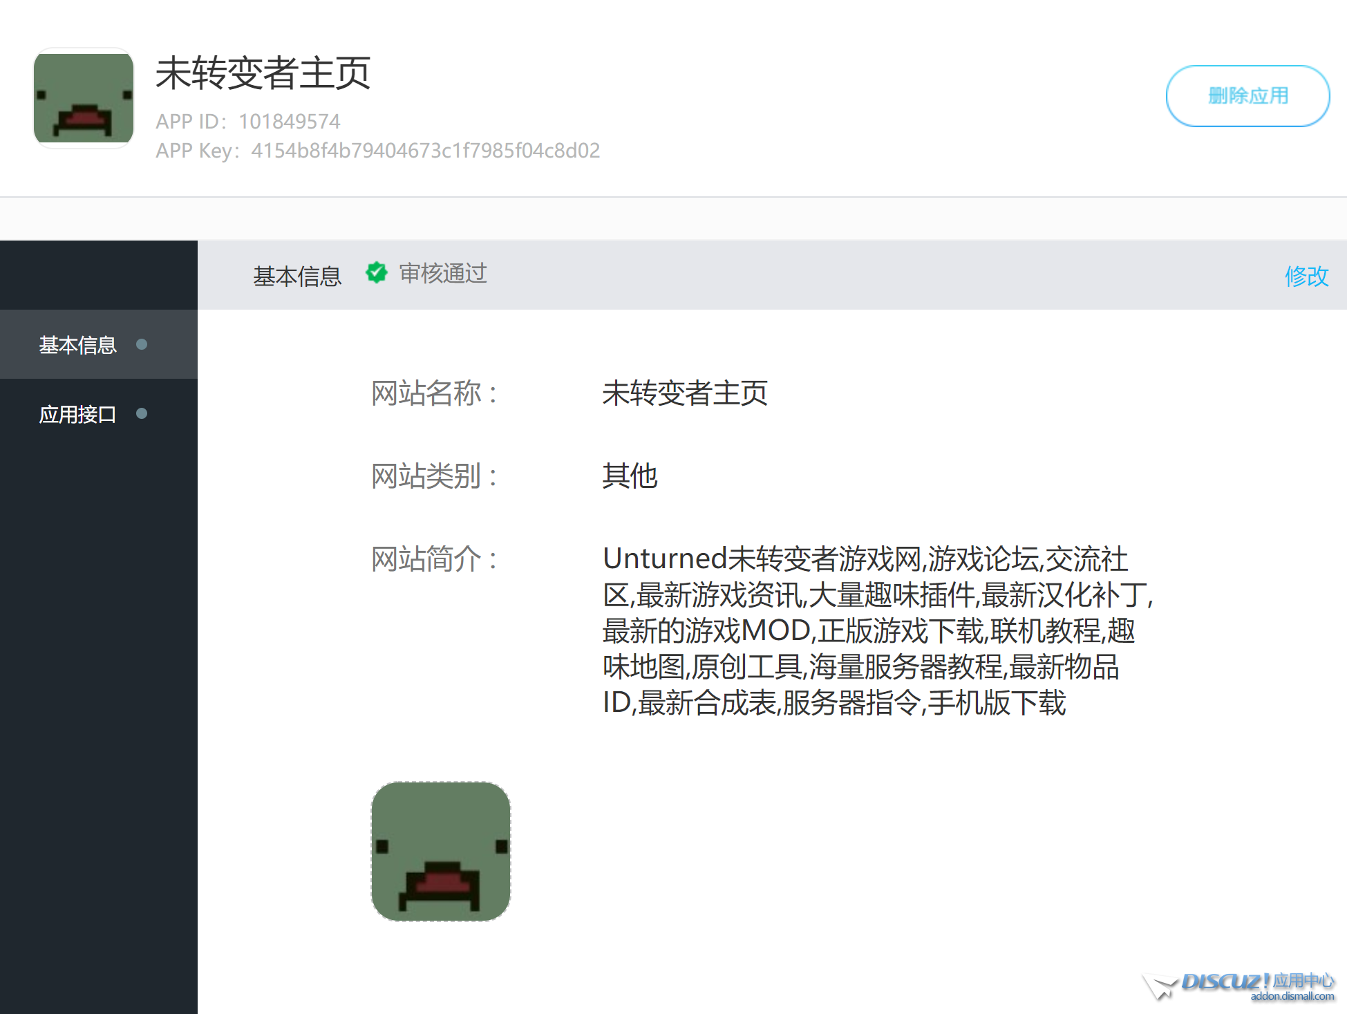1347x1014 pixels.
Task: Click the APP ID 101849574 text
Action: [x=247, y=122]
